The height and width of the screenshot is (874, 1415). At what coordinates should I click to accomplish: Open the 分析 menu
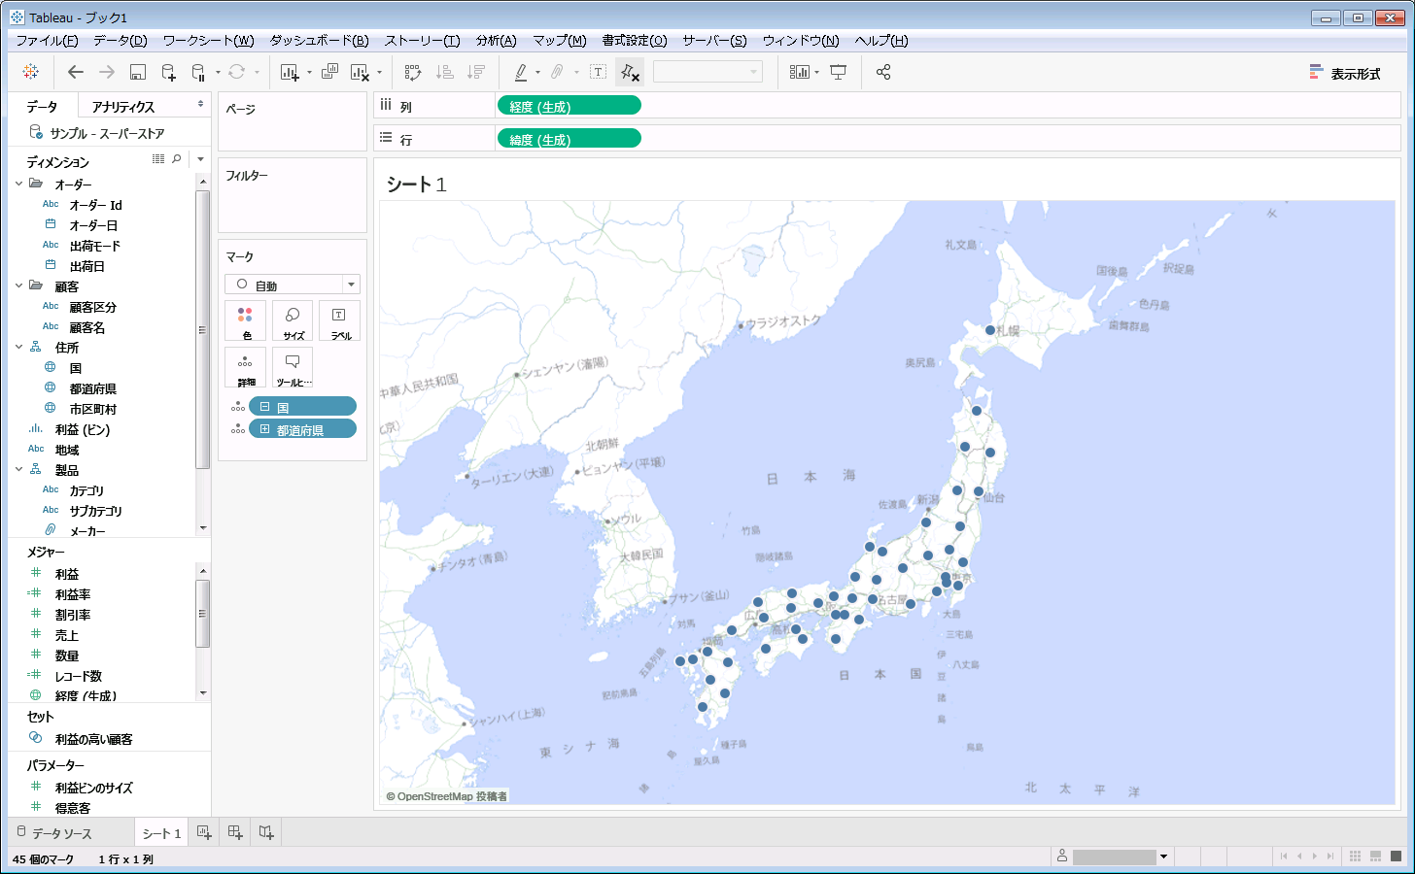496,41
